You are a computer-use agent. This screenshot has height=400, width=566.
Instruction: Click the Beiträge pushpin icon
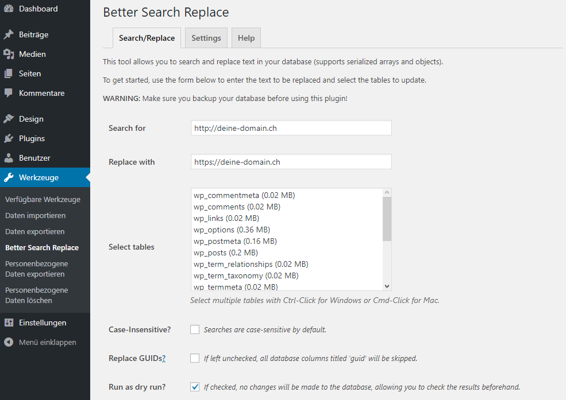(9, 34)
